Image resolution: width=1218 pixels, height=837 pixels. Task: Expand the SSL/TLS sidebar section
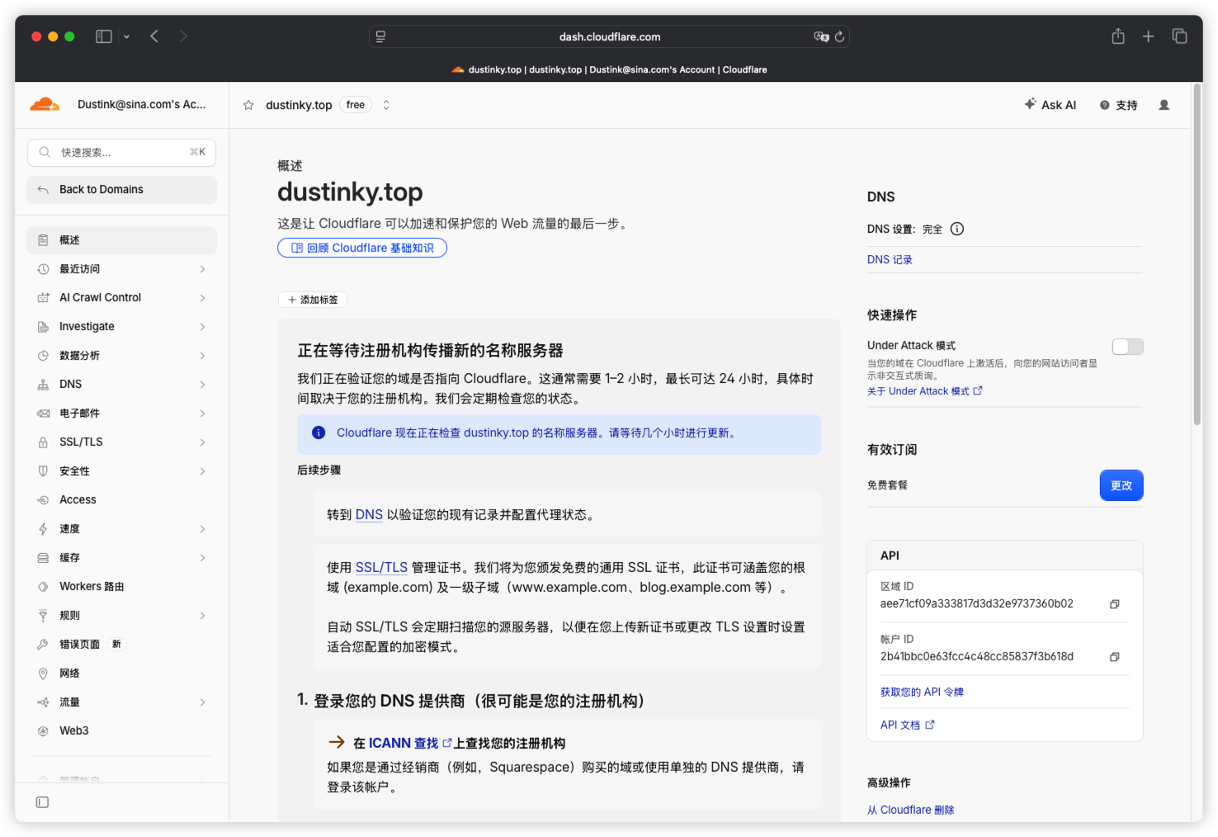pos(122,442)
